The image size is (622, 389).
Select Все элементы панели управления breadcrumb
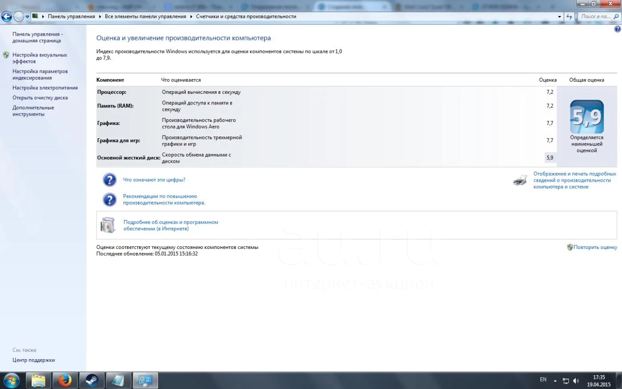coord(145,16)
